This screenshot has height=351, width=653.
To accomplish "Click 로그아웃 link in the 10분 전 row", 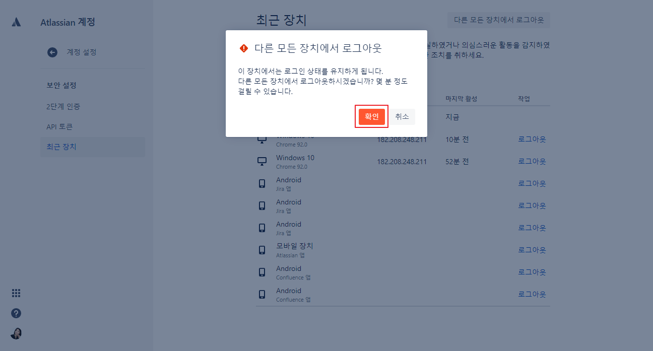I will point(532,139).
